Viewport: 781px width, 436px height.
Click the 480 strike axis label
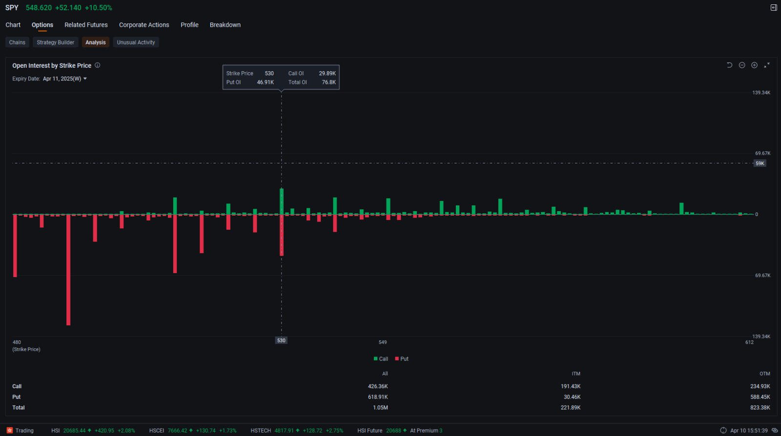(x=17, y=342)
